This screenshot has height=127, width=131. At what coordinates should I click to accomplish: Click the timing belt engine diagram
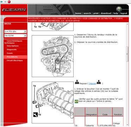tap(53, 56)
